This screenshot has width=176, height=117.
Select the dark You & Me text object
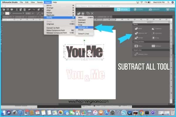click(x=84, y=51)
